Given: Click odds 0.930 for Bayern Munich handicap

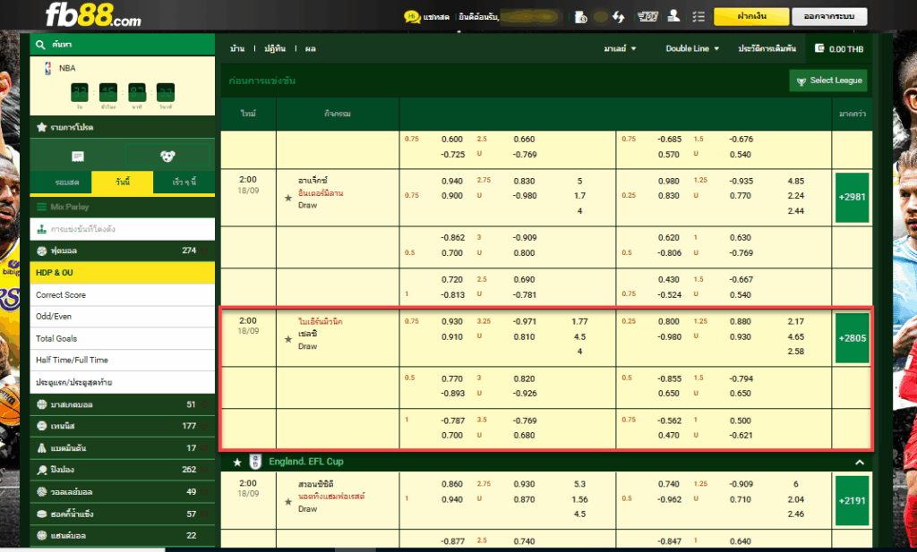Looking at the screenshot, I should tap(452, 322).
